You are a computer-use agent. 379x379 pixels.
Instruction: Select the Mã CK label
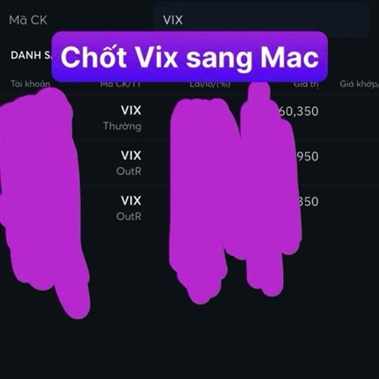click(28, 20)
